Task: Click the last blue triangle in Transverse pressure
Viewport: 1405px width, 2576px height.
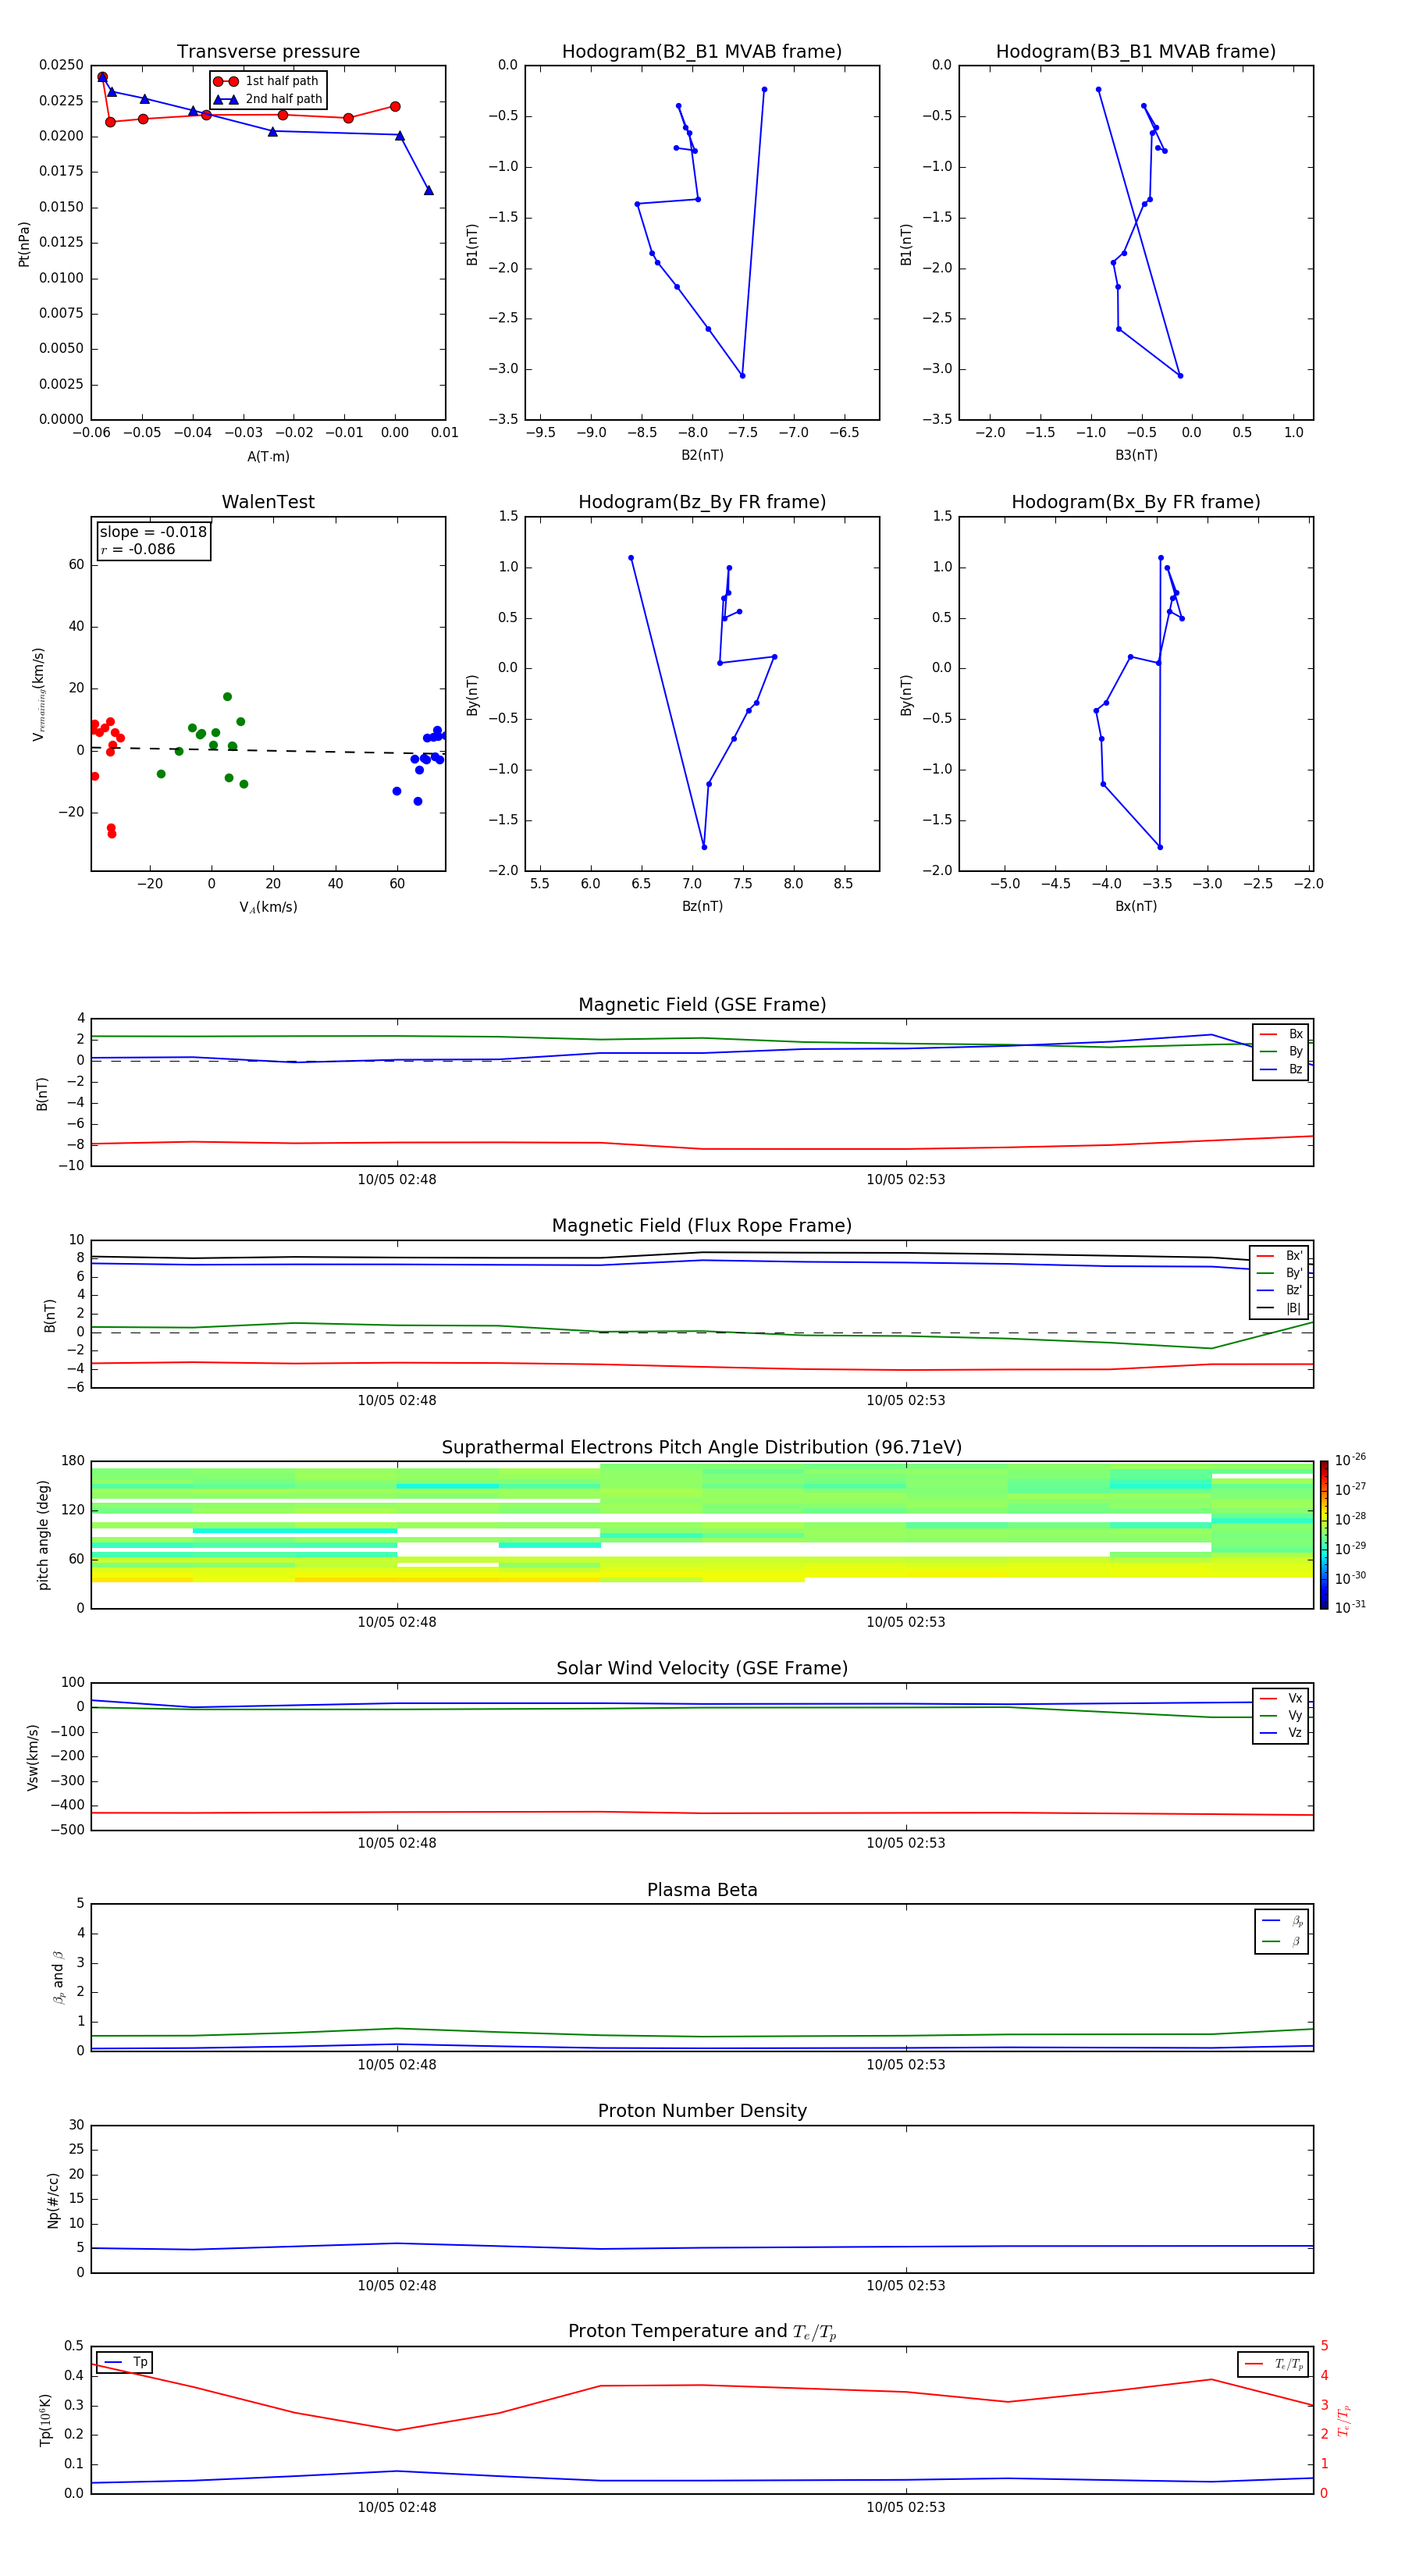Action: pyautogui.click(x=429, y=190)
